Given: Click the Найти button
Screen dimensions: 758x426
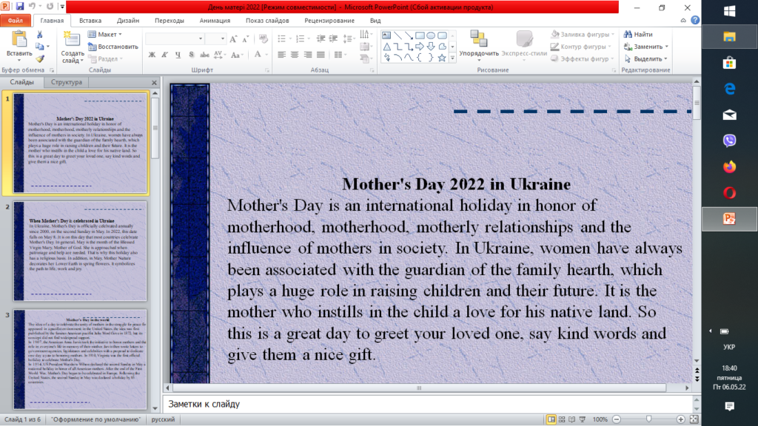Looking at the screenshot, I should pyautogui.click(x=638, y=34).
